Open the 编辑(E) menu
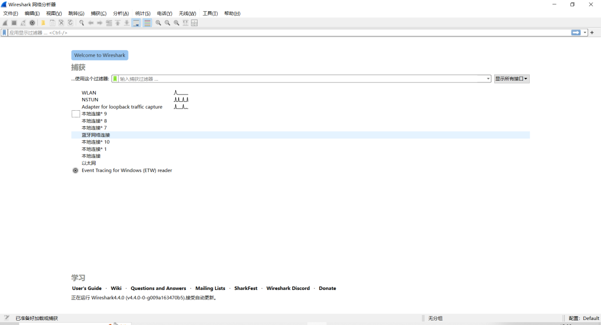 [32, 13]
